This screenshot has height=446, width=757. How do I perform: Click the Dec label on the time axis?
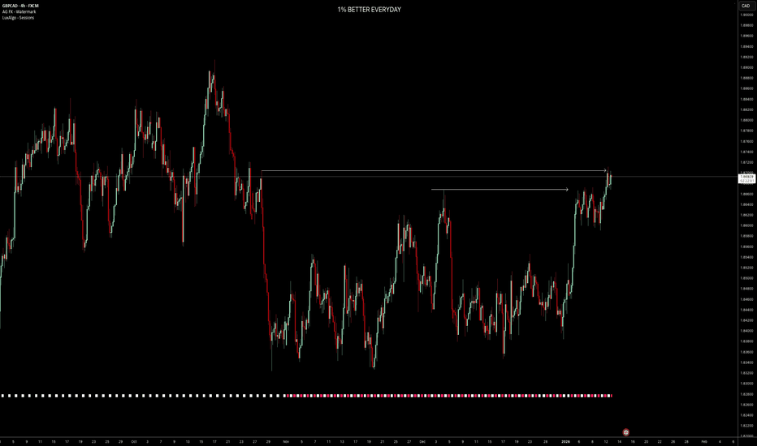pos(423,442)
